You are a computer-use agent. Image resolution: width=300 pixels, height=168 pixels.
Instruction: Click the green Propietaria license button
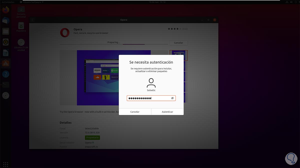click(x=92, y=138)
